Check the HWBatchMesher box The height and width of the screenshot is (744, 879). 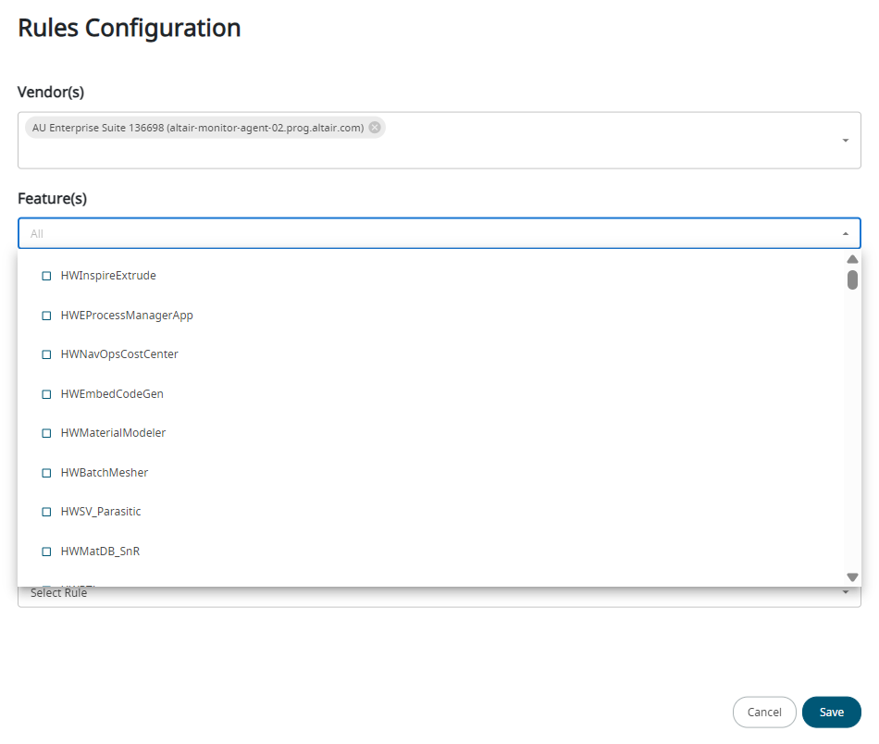click(46, 473)
